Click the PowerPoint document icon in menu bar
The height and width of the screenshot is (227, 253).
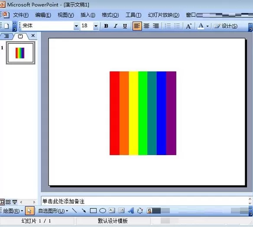tap(6, 15)
